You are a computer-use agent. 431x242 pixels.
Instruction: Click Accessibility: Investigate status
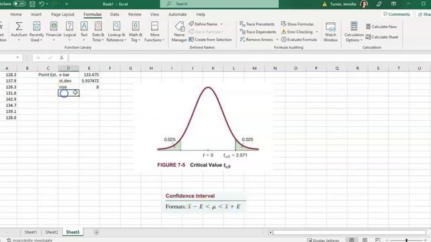click(30, 241)
